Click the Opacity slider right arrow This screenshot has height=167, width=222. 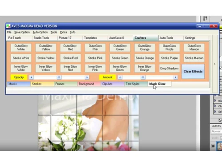(x=87, y=77)
